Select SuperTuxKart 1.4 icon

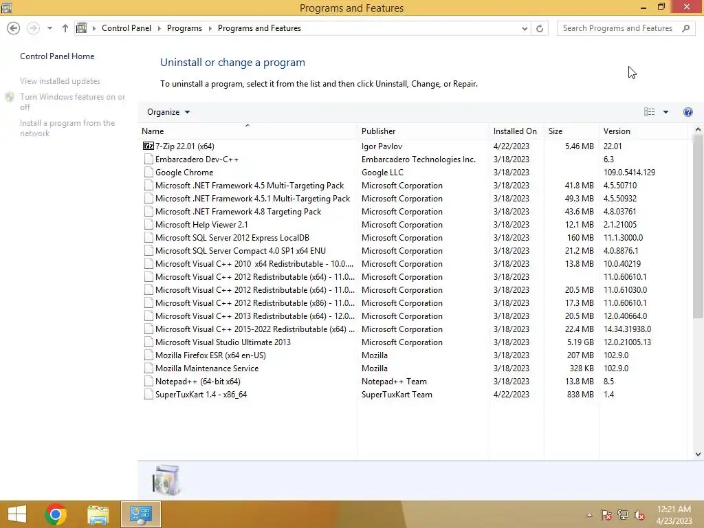pyautogui.click(x=148, y=394)
